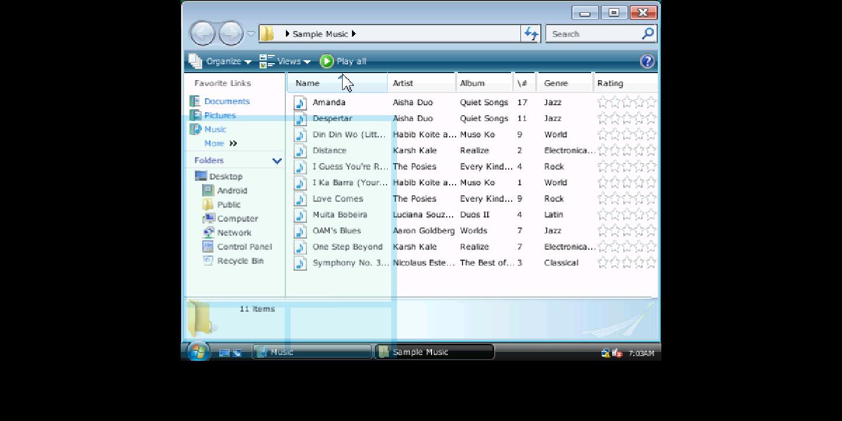Select the Amanda music file icon
This screenshot has height=421, width=842.
tap(300, 103)
